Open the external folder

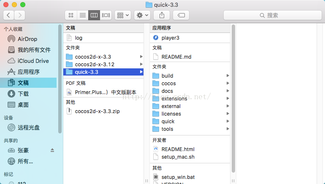190,106
